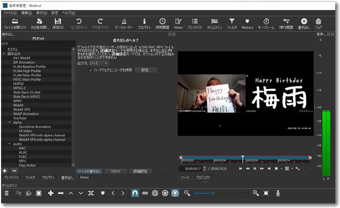Overwrite clip with timeline down-chevron icon
Viewport: 340px width, 208px height.
click(x=81, y=193)
